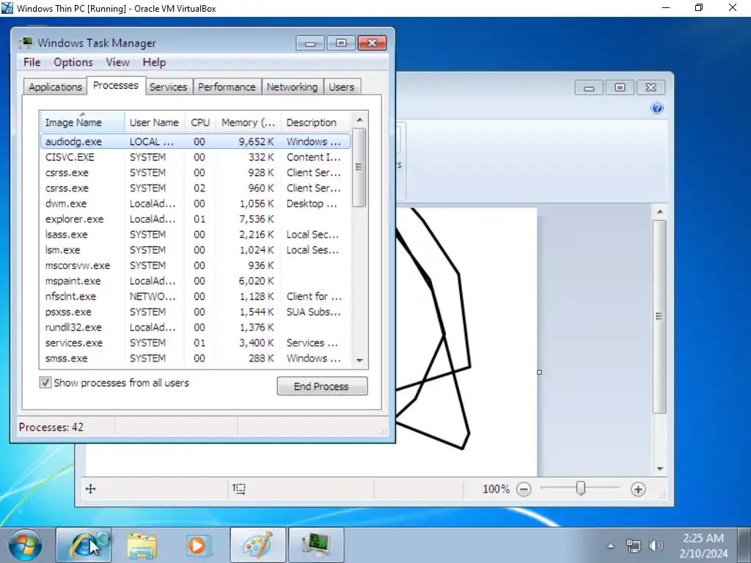This screenshot has height=563, width=751.
Task: Adjust the Paint zoom slider handle
Action: [x=581, y=488]
